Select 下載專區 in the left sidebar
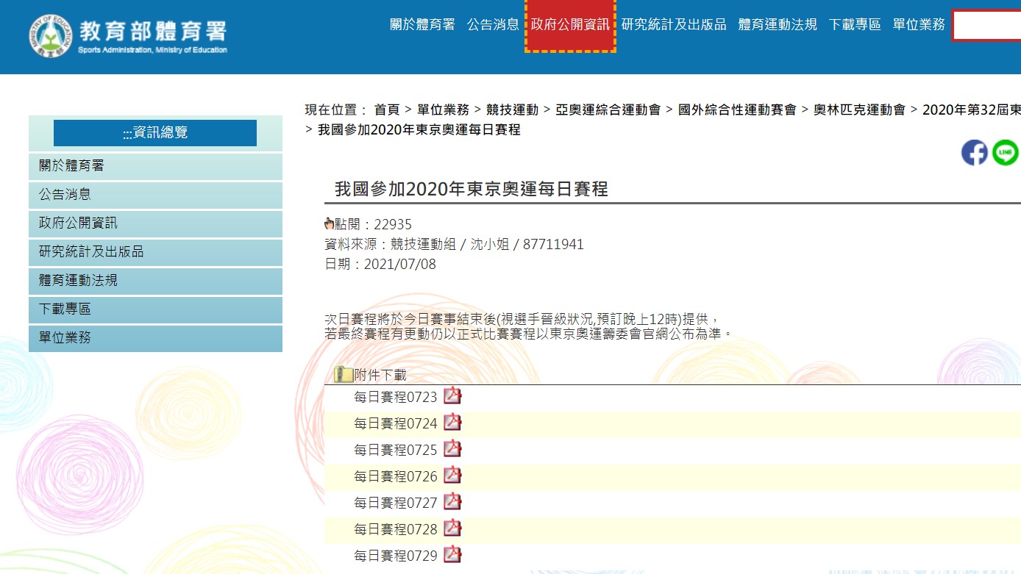 [x=155, y=309]
